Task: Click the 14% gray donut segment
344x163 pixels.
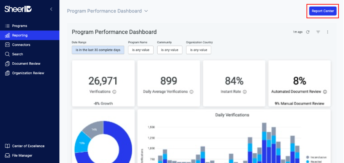Action: [x=94, y=129]
